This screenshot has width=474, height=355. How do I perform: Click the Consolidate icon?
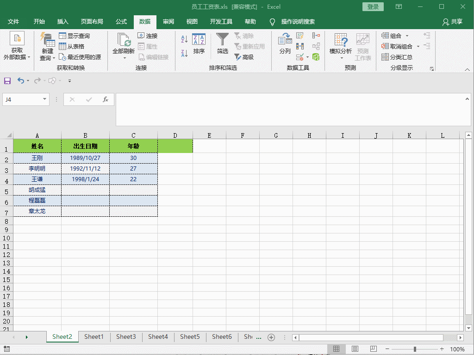point(316,36)
